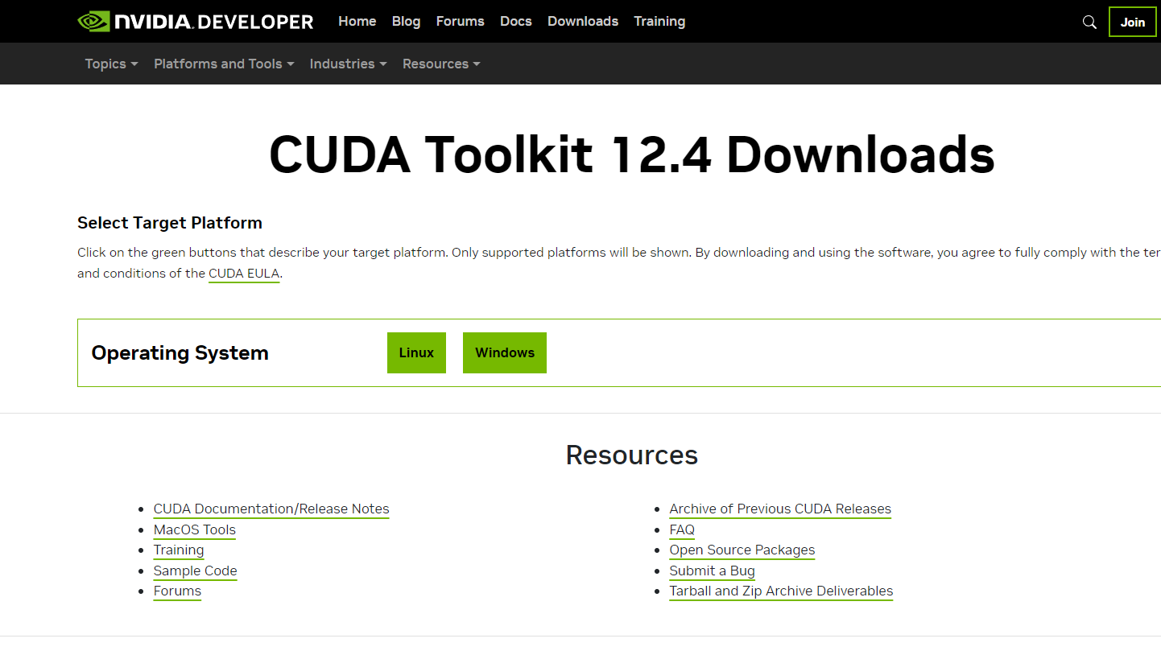Open Tarball and Zip Archive Deliverables link
Image resolution: width=1161 pixels, height=655 pixels.
[781, 591]
